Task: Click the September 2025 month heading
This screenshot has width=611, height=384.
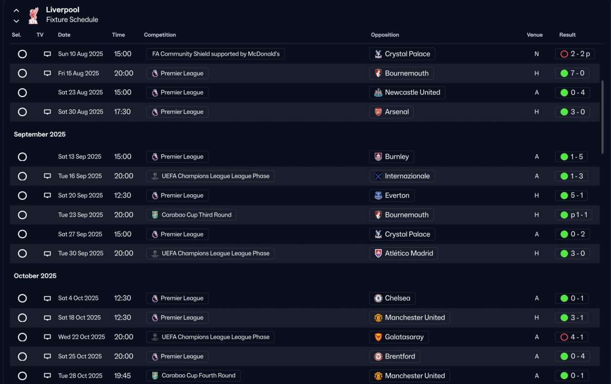Action: [x=40, y=135]
